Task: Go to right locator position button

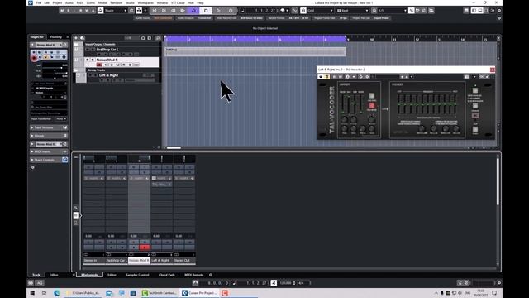Action: [164, 11]
